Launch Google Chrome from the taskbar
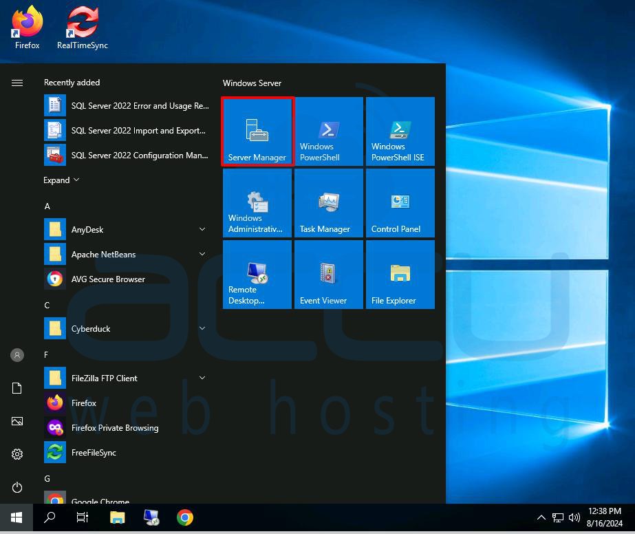 (x=185, y=517)
